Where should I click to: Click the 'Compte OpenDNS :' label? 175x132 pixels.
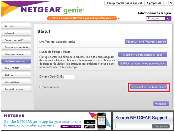point(52,77)
